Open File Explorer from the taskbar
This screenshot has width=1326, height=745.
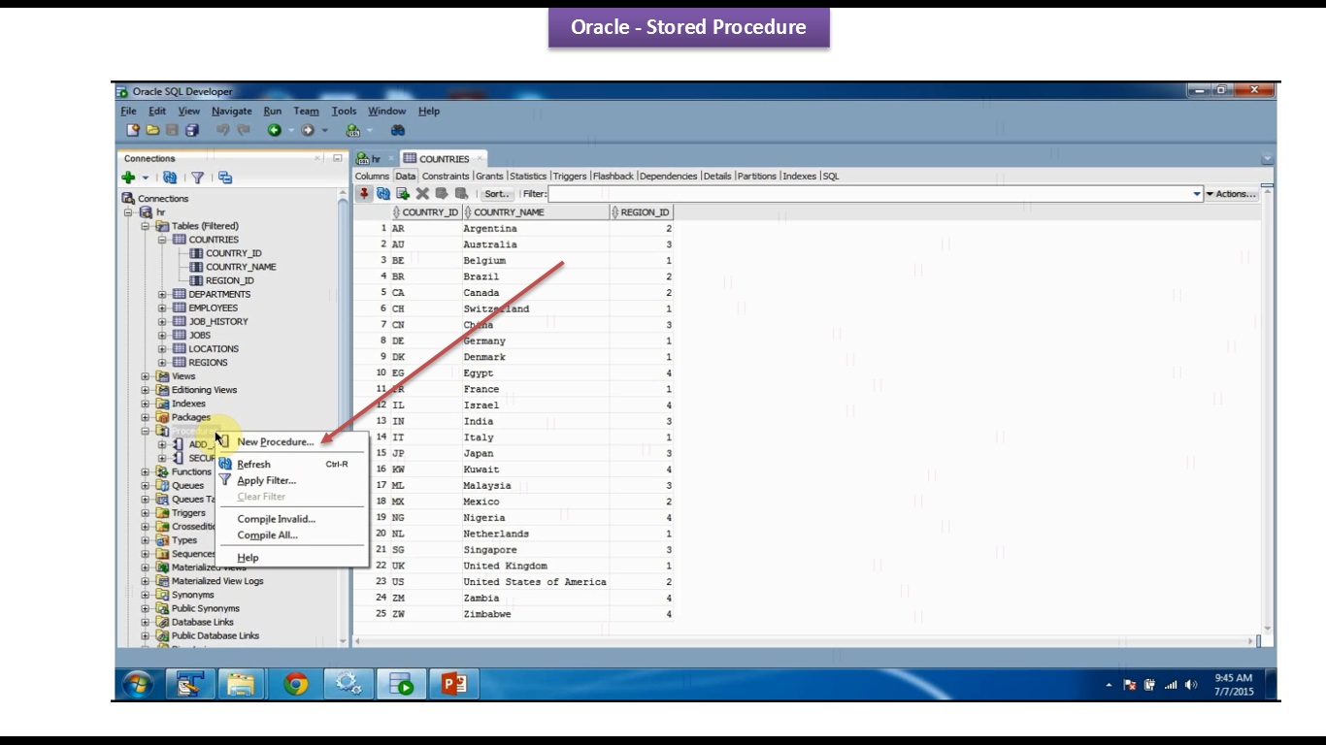pyautogui.click(x=241, y=684)
